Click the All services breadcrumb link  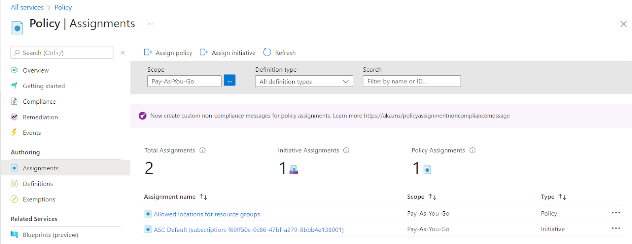[27, 7]
